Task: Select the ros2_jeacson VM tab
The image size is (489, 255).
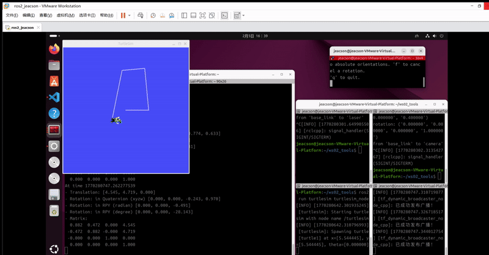Action: coord(24,27)
